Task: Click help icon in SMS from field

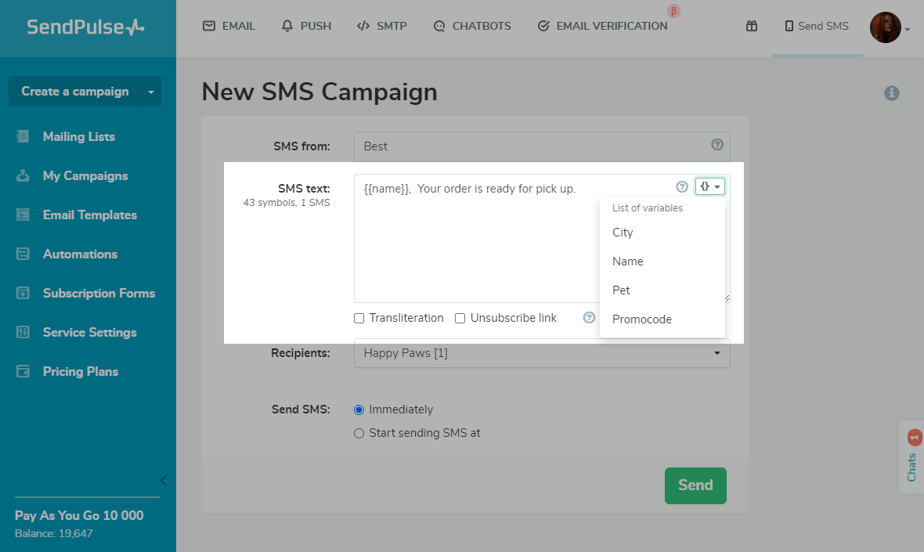Action: tap(716, 145)
